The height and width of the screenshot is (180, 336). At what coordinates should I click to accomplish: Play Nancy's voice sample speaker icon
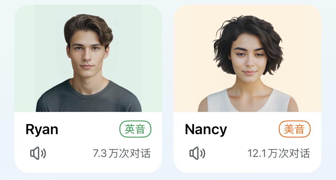point(197,153)
